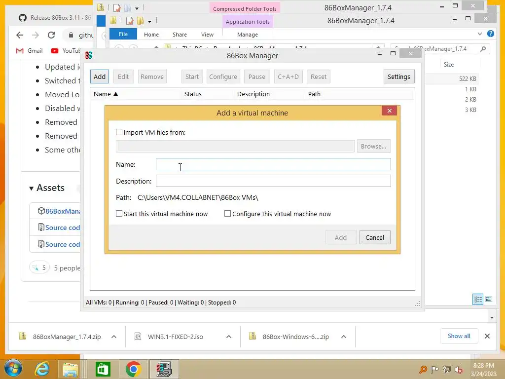Switch to 86Box Manager taskbar icon

click(x=164, y=369)
